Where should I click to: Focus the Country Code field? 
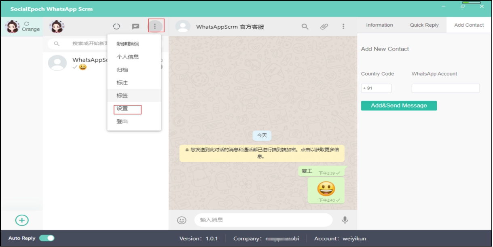(x=376, y=88)
